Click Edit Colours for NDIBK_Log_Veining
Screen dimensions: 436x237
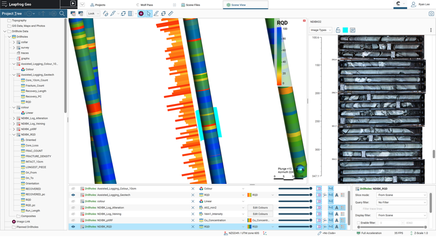tap(260, 214)
